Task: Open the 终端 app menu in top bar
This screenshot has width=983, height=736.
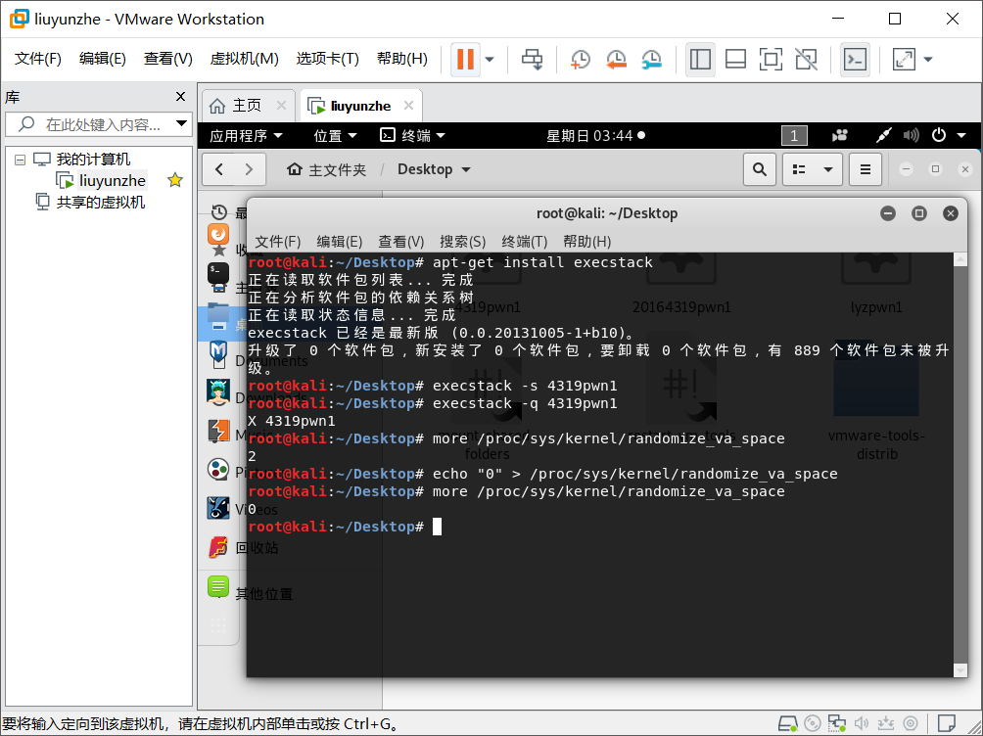Action: pyautogui.click(x=412, y=135)
